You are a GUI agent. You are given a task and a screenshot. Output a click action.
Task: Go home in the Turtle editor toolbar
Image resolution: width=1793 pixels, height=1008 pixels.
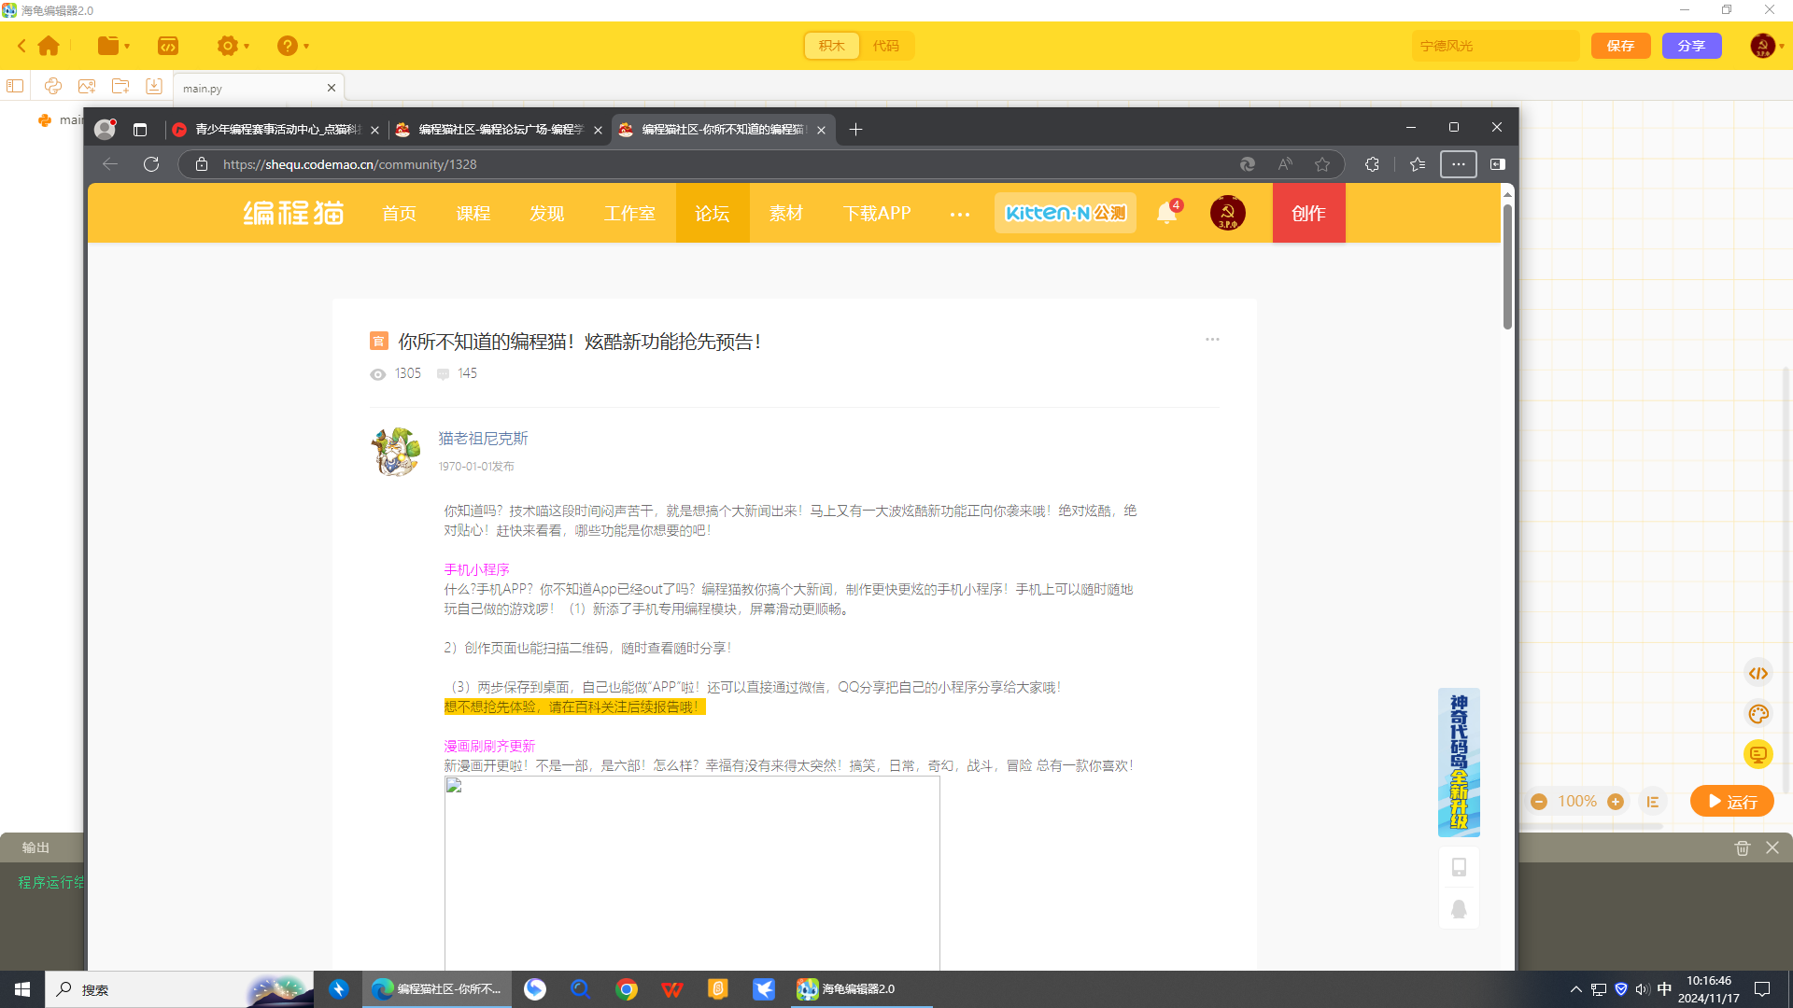click(49, 46)
